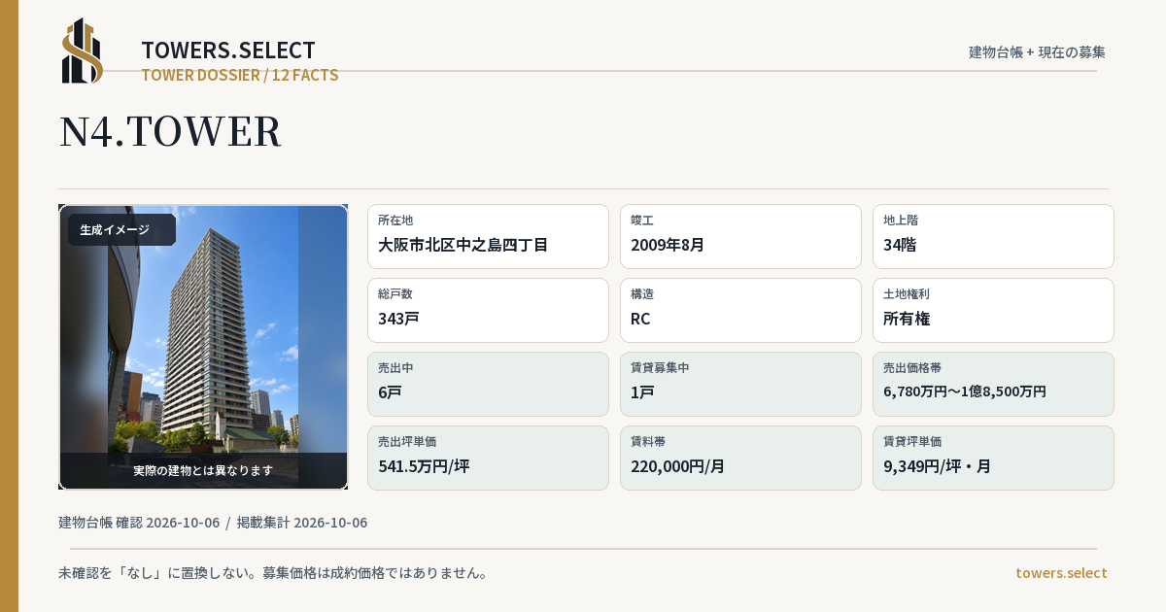The width and height of the screenshot is (1166, 612).
Task: Click the 建物台帳 + 現在の募集 header label
Action: pyautogui.click(x=1037, y=52)
